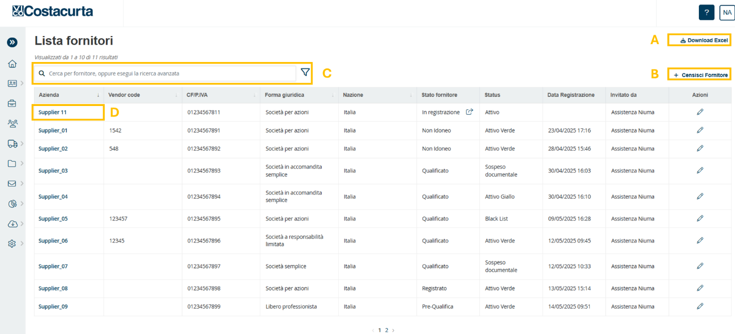Edit Supplier_08 with pencil icon

pos(700,288)
